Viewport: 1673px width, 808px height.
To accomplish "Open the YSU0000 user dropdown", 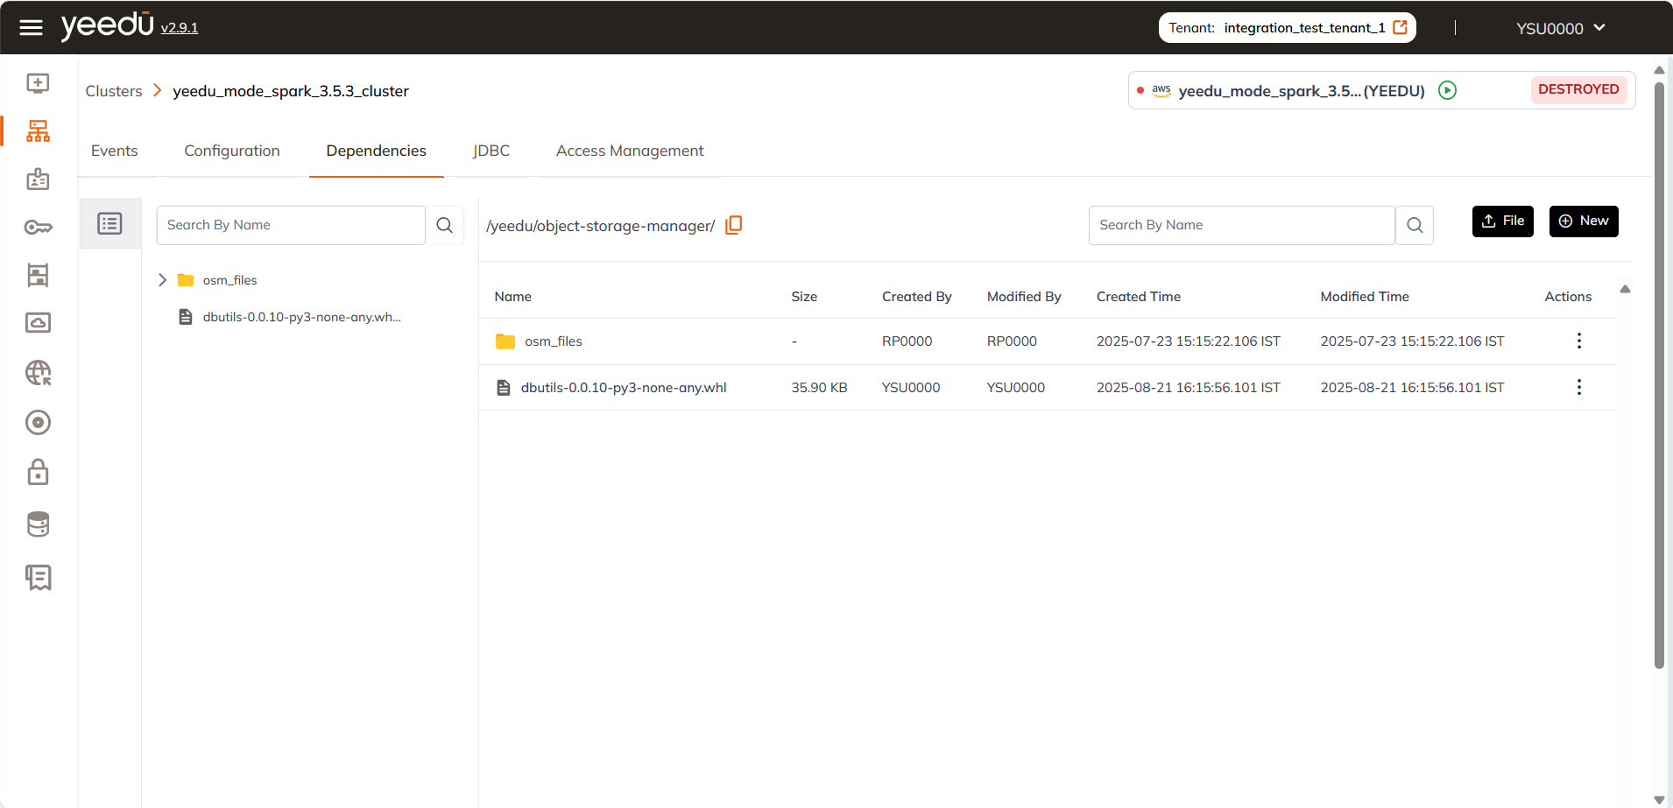I will (x=1560, y=28).
